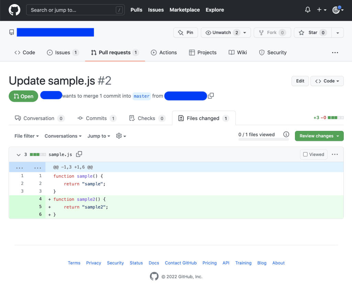Open the repository tabs overflow menu
The width and height of the screenshot is (352, 283).
pos(335,52)
